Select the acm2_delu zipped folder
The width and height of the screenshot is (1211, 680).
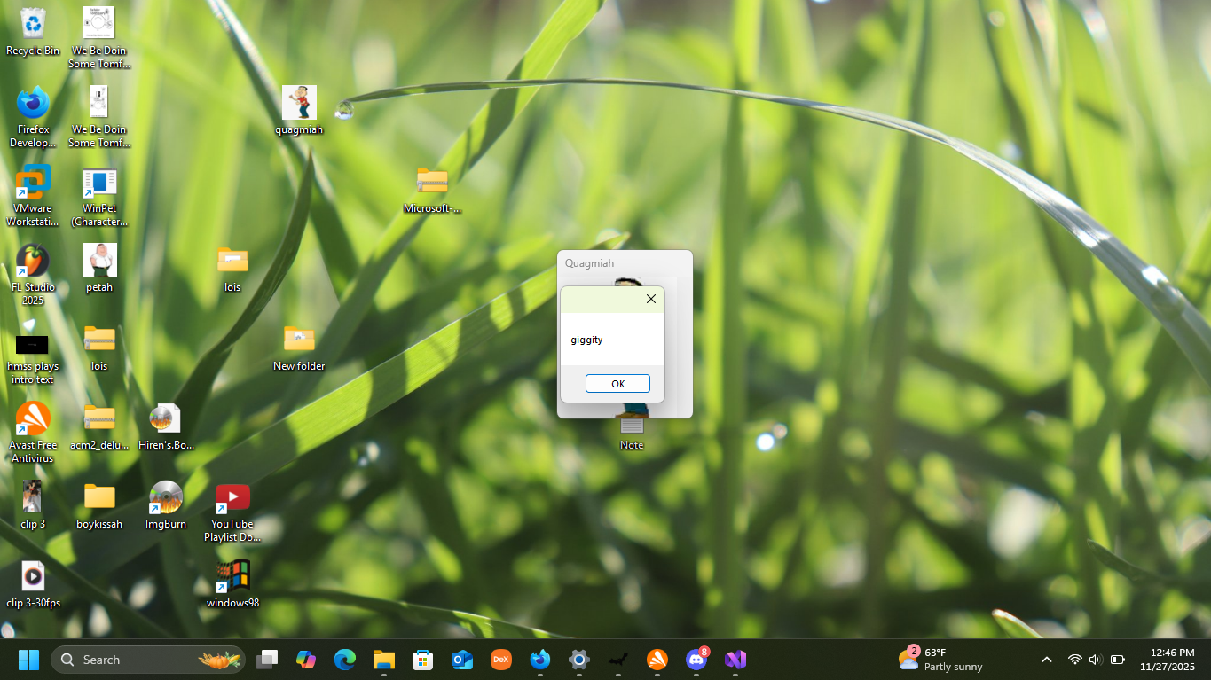99,426
